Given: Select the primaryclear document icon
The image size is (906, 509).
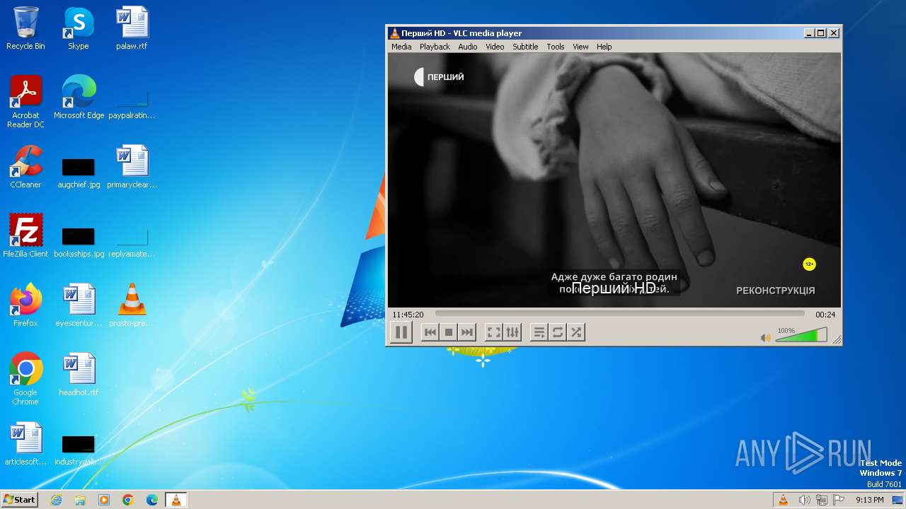Looking at the screenshot, I should point(132,167).
